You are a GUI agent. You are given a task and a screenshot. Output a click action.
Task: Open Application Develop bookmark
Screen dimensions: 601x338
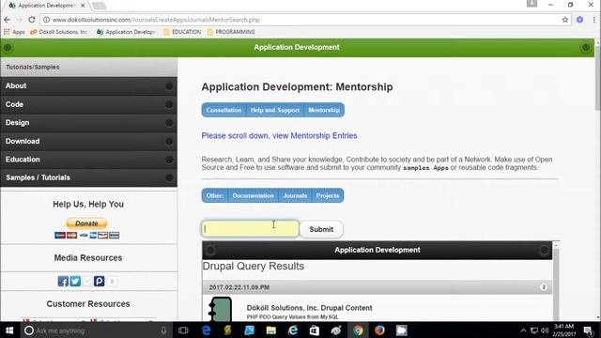(x=126, y=32)
